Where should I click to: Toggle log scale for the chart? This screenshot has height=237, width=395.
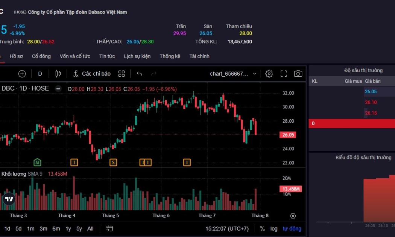[x=274, y=229]
